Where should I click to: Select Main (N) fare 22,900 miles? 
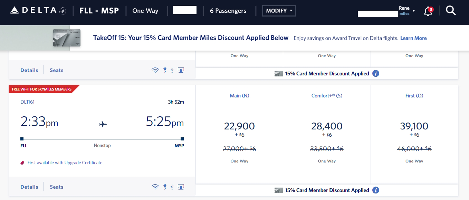(239, 126)
